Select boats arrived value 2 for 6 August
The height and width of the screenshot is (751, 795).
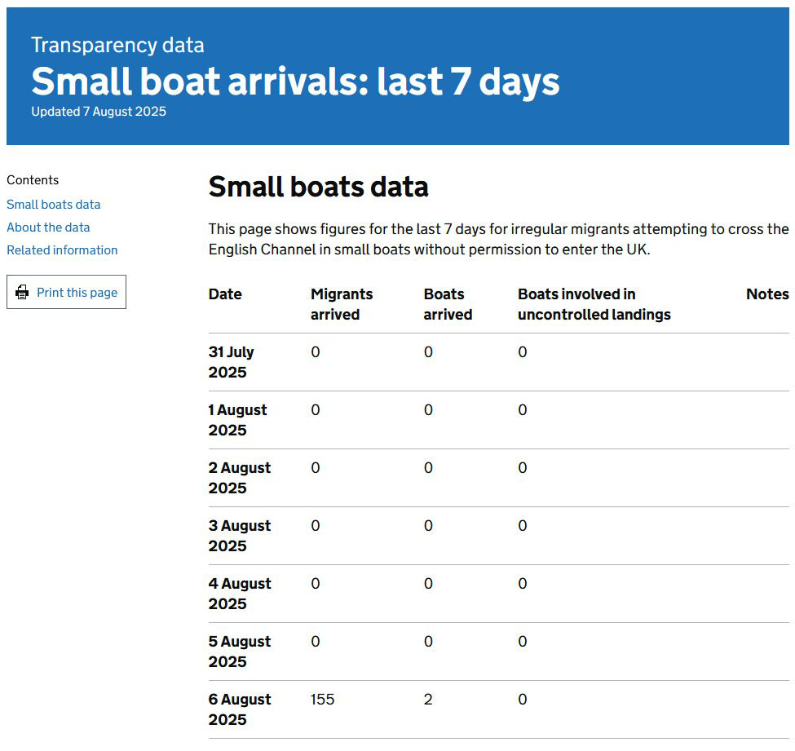point(428,700)
